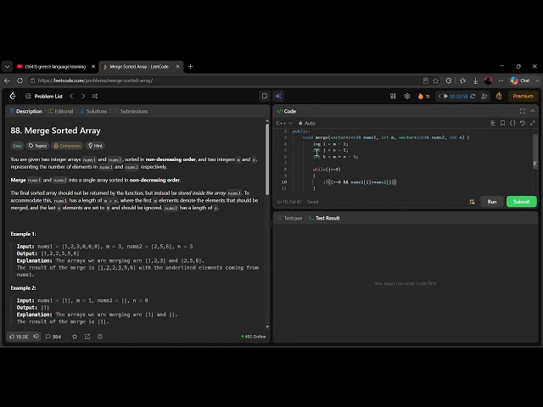Screen dimensions: 543x407
Task: Like the problem with thumbs up 19.3K
Action: click(19, 337)
